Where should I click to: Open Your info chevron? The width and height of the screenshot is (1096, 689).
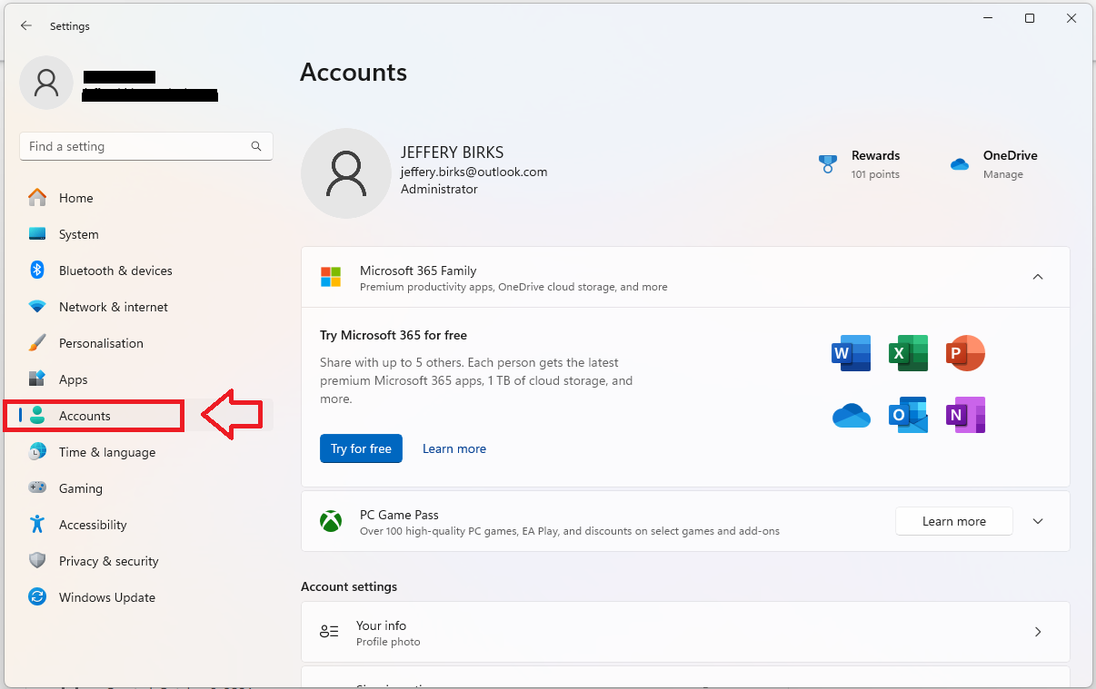coord(1038,632)
